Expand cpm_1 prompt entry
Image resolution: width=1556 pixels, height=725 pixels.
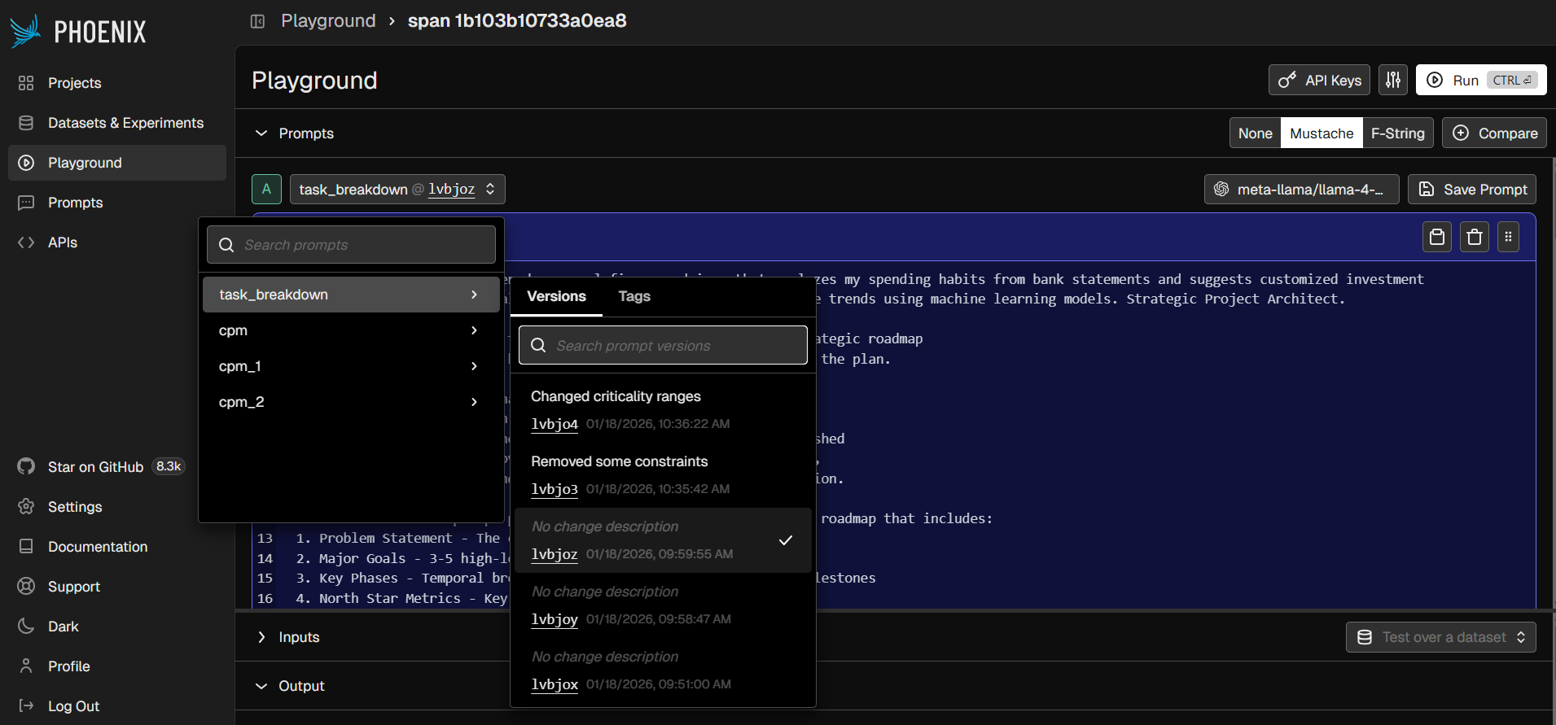click(351, 366)
